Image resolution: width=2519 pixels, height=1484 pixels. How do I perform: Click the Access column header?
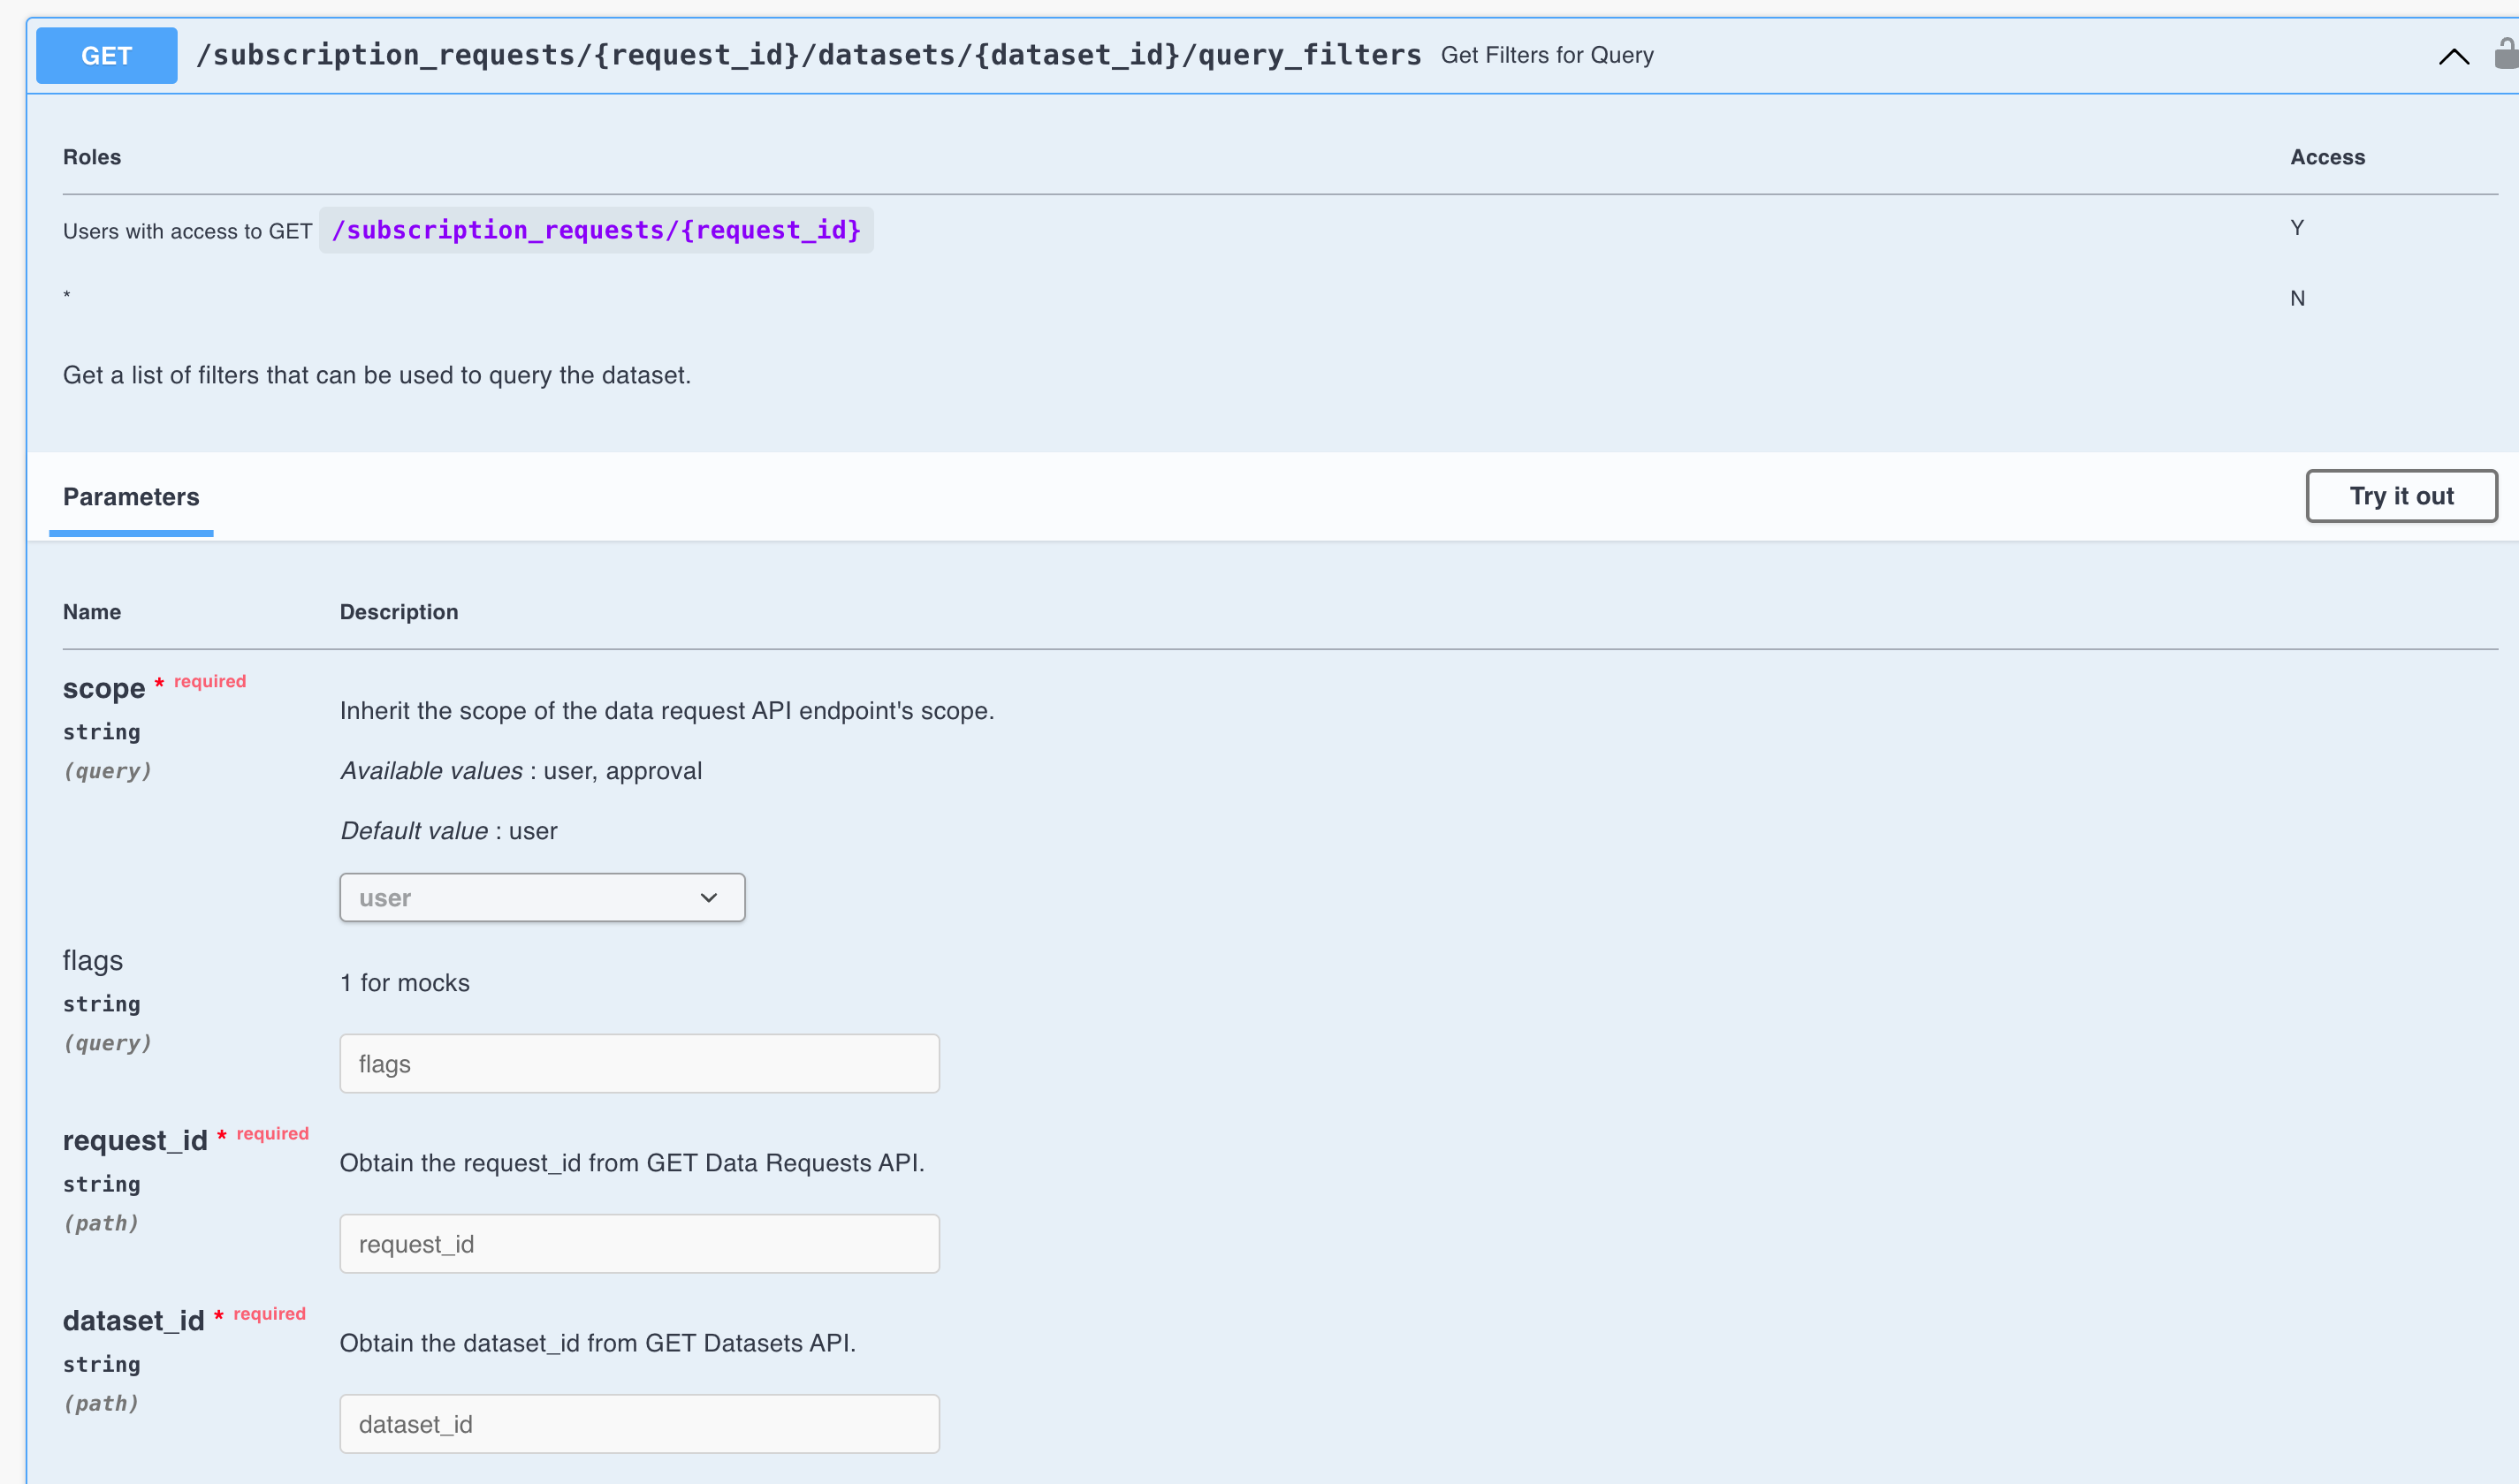[2327, 157]
